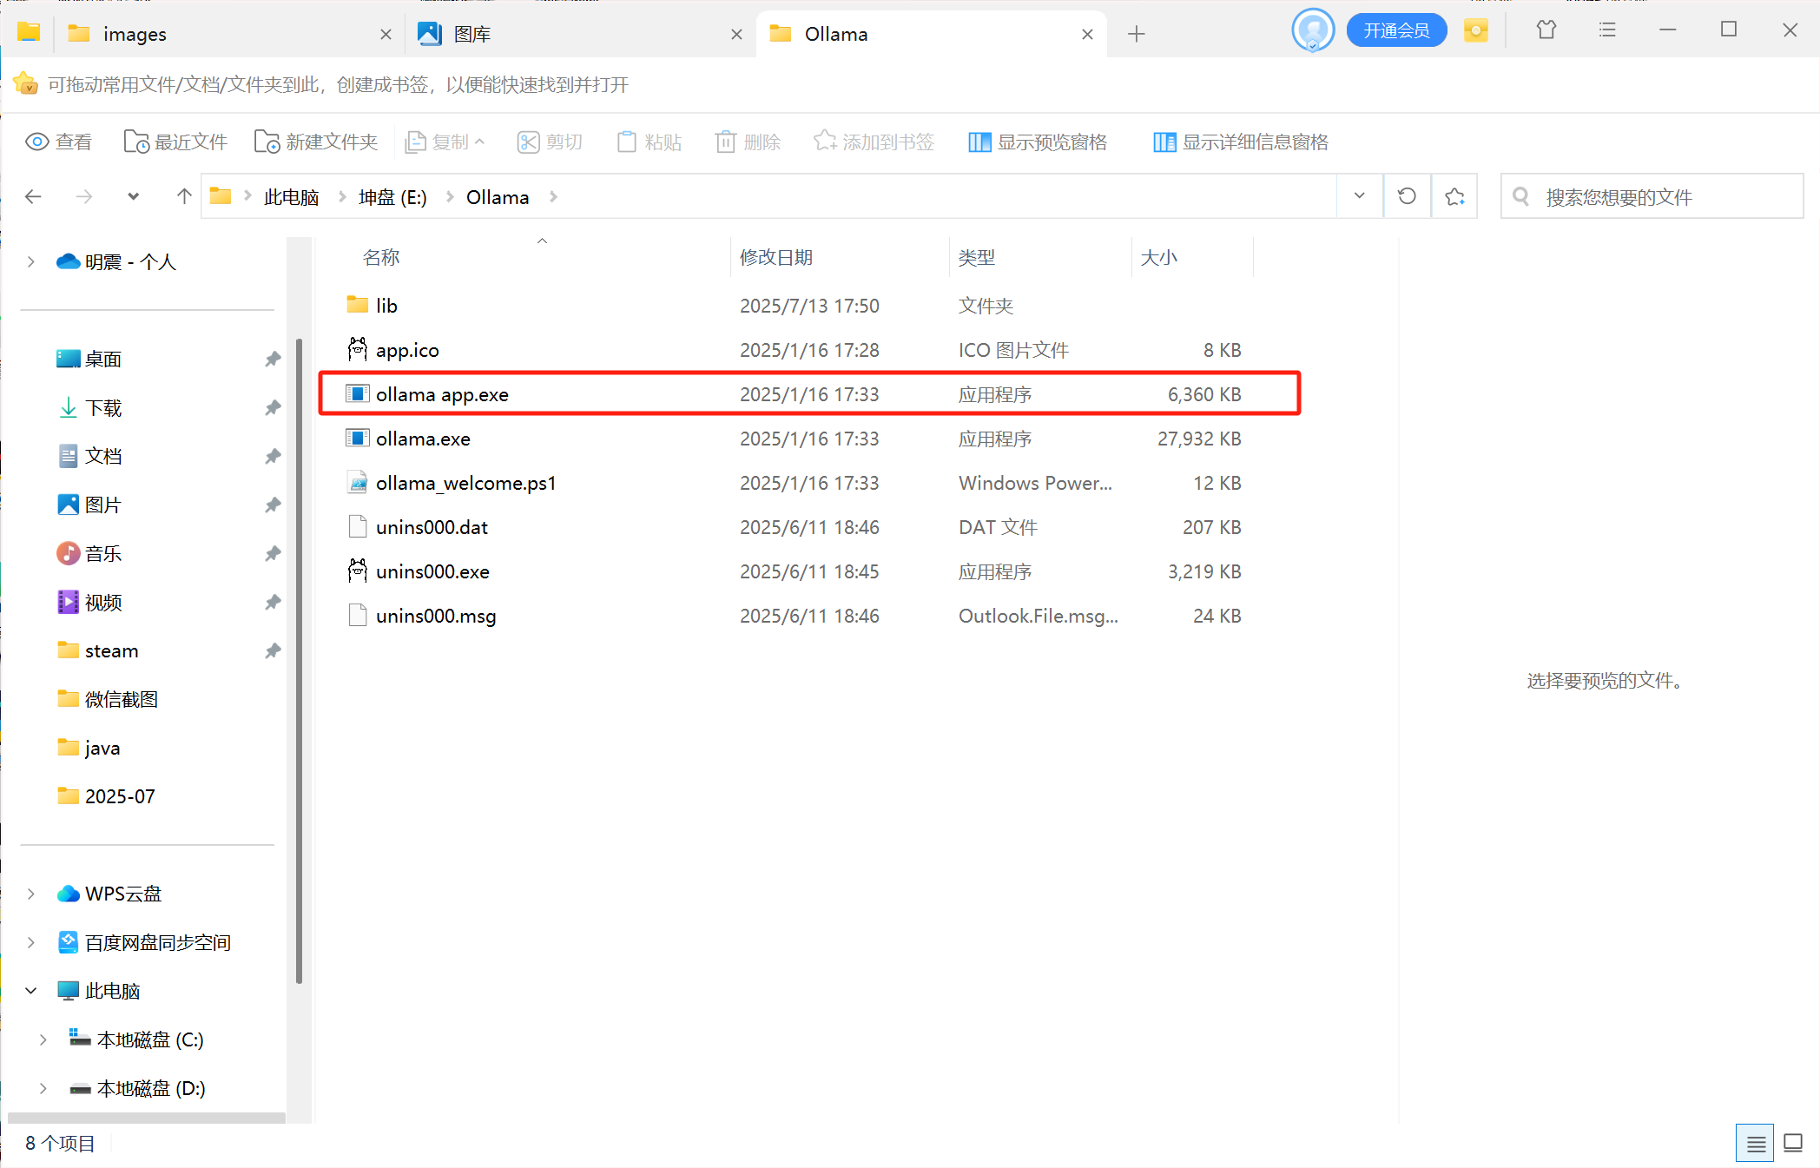This screenshot has height=1168, width=1820.
Task: Click the 删除 (Delete) trash icon
Action: click(726, 142)
